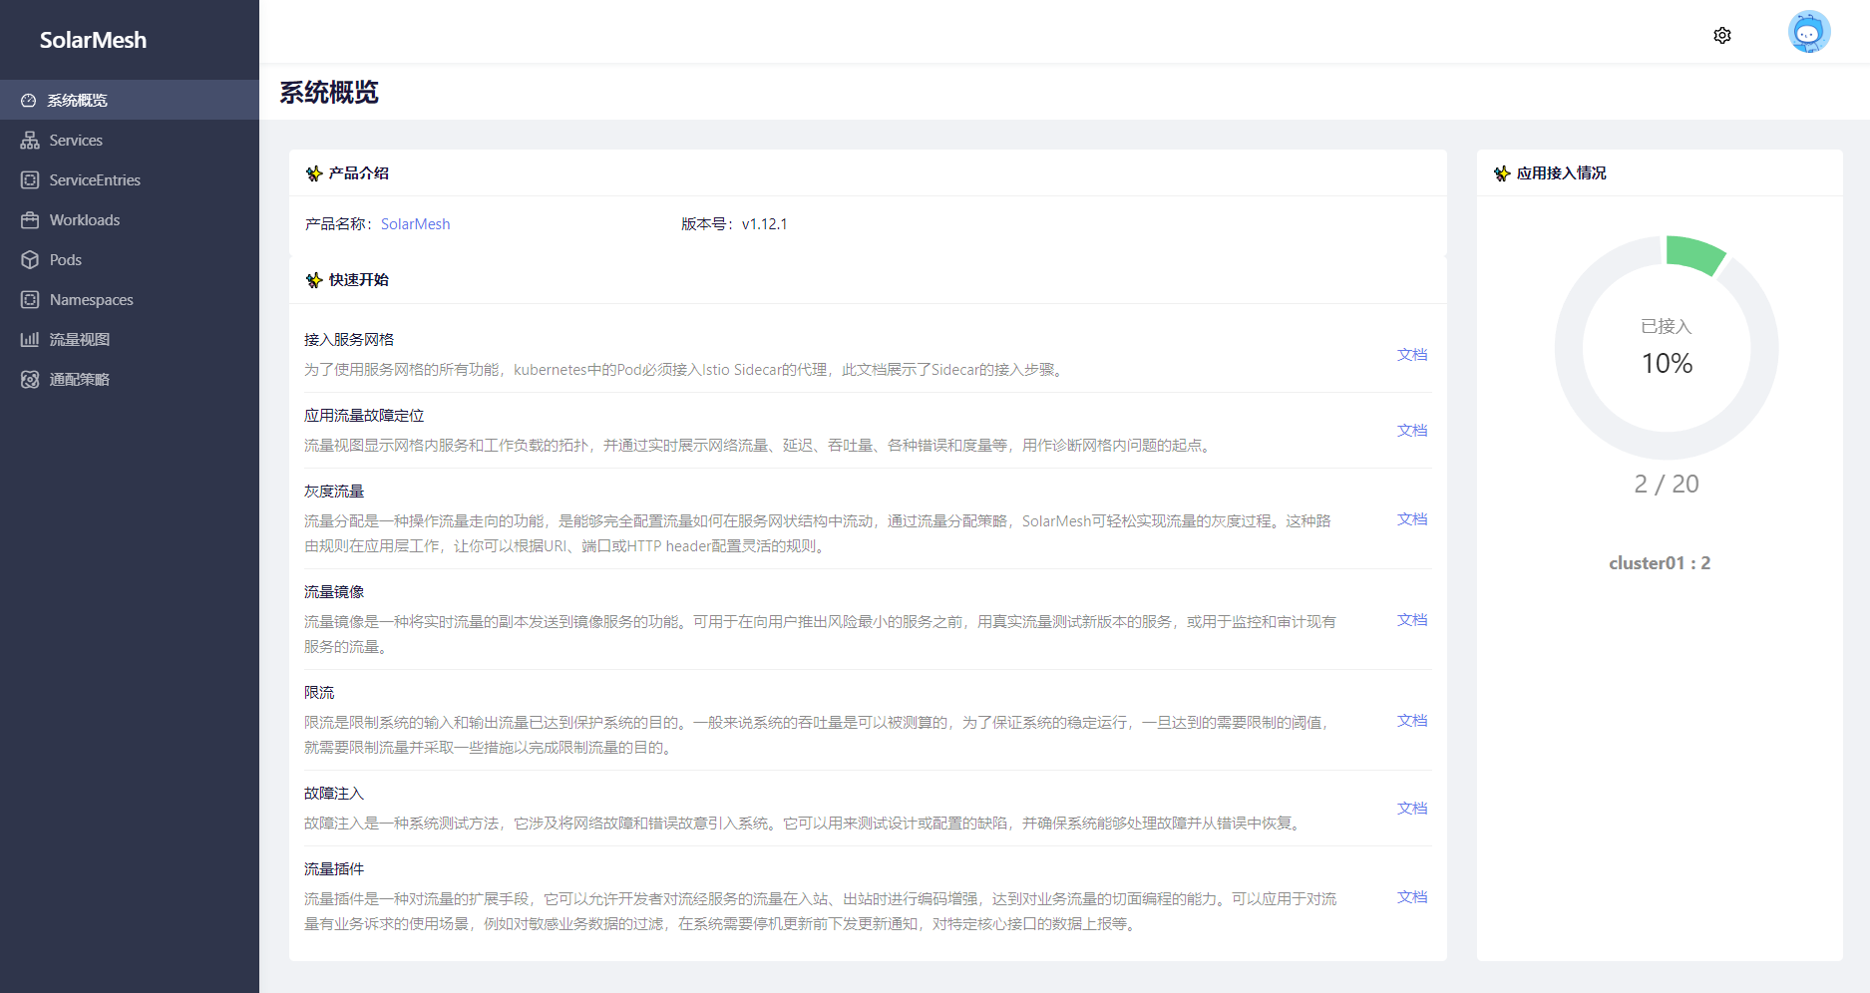This screenshot has width=1870, height=993.
Task: Click the 应用流量故障定位 title
Action: point(364,416)
